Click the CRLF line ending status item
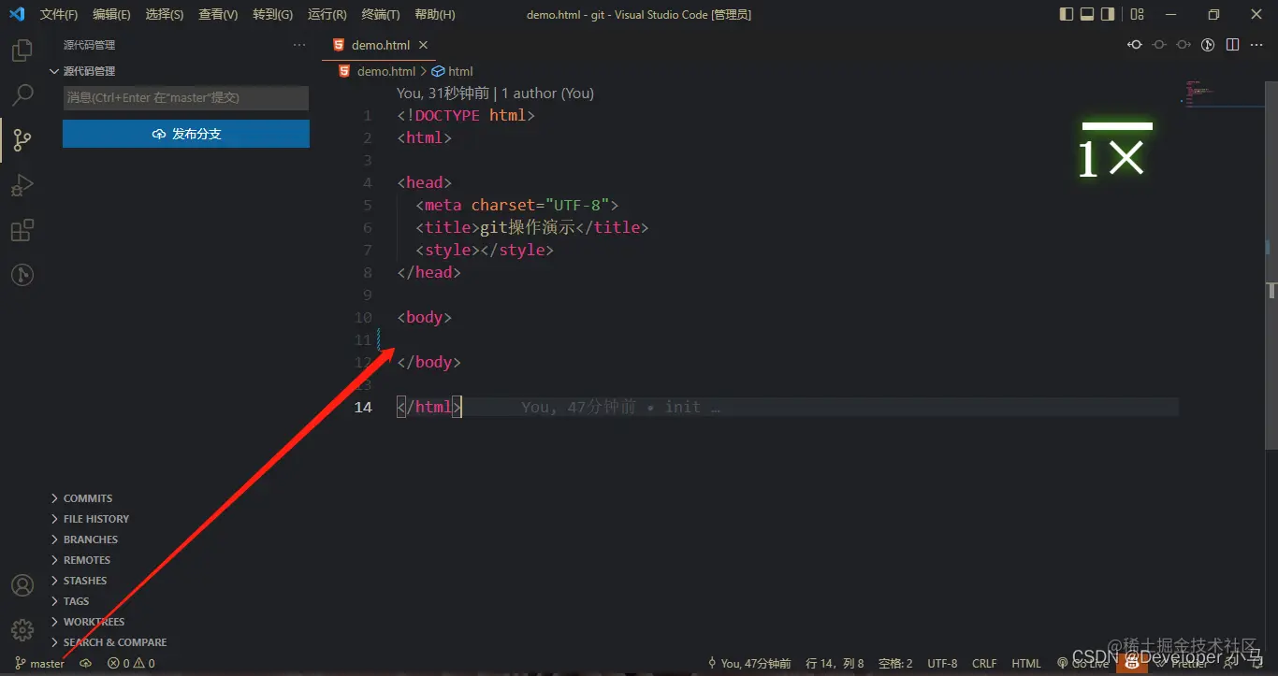Viewport: 1278px width, 676px height. [x=984, y=664]
